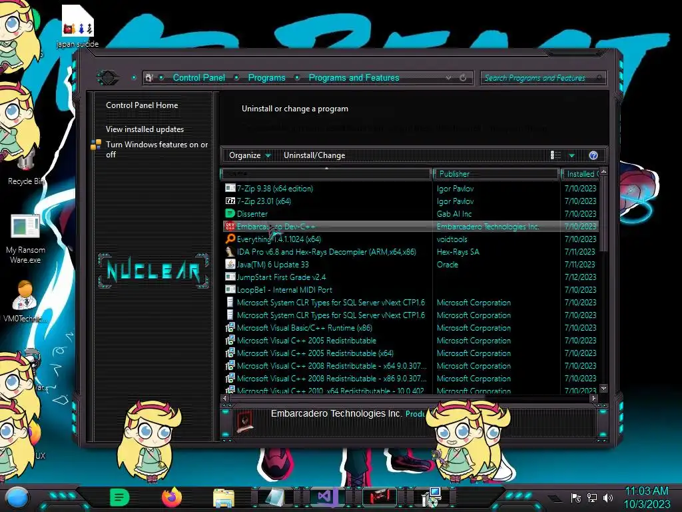The image size is (682, 512).
Task: Change the view layout icon
Action: [x=556, y=155]
